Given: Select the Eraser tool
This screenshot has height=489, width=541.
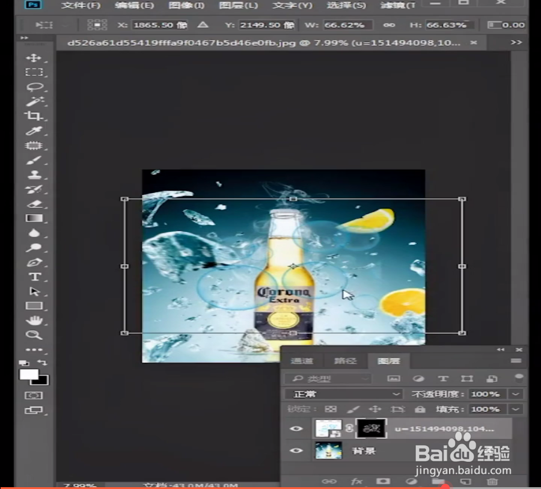Looking at the screenshot, I should tap(34, 204).
